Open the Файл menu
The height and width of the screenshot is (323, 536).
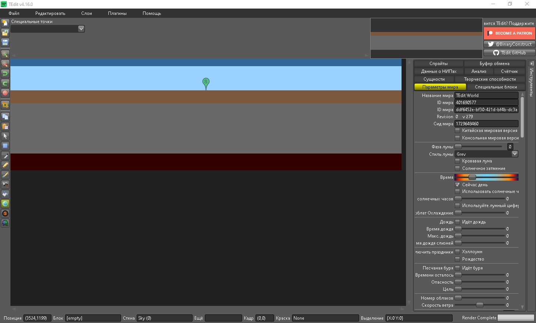click(x=14, y=13)
